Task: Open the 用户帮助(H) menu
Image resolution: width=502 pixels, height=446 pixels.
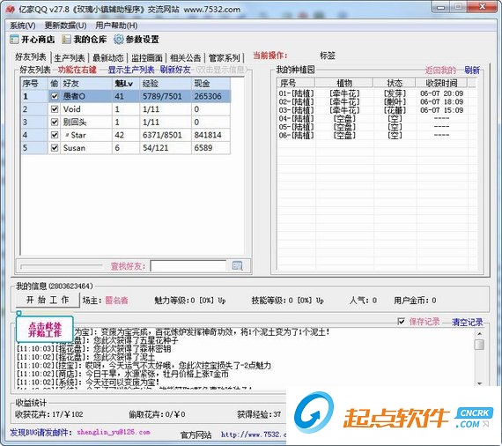Action: pos(116,26)
